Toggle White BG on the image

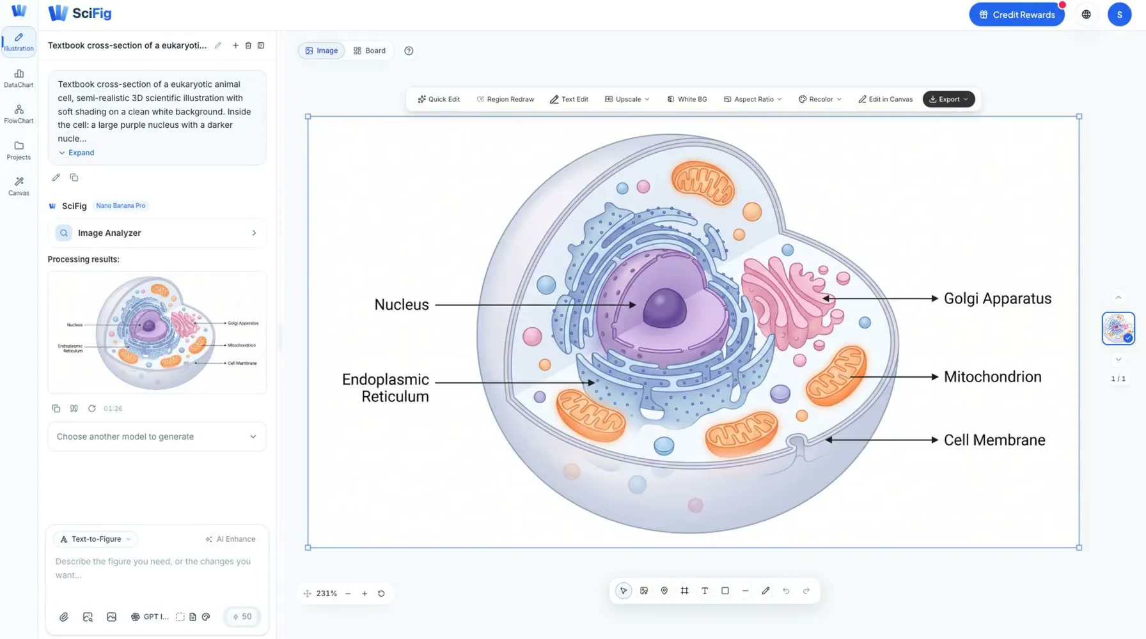pos(687,99)
